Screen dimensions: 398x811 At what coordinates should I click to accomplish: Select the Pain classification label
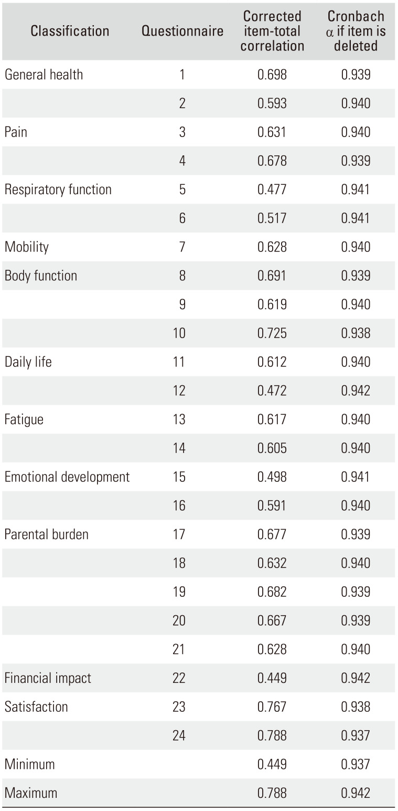point(16,132)
